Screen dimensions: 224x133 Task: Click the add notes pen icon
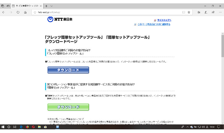206,12
